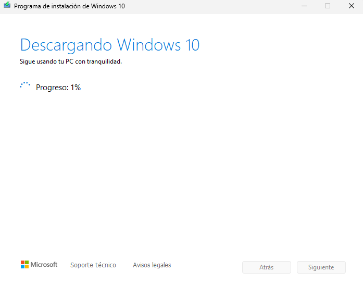Screen dimensions: 363x284
Task: Close the Windows 10 setup window
Action: tap(351, 6)
